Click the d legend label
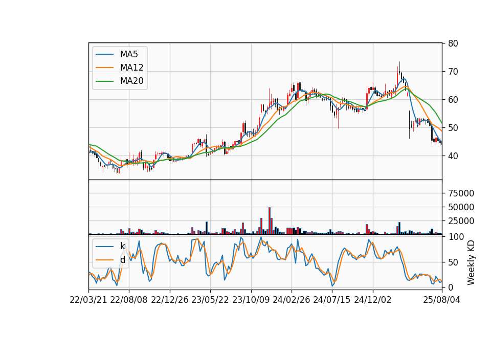Screen dimensions: 491x353 point(123,260)
